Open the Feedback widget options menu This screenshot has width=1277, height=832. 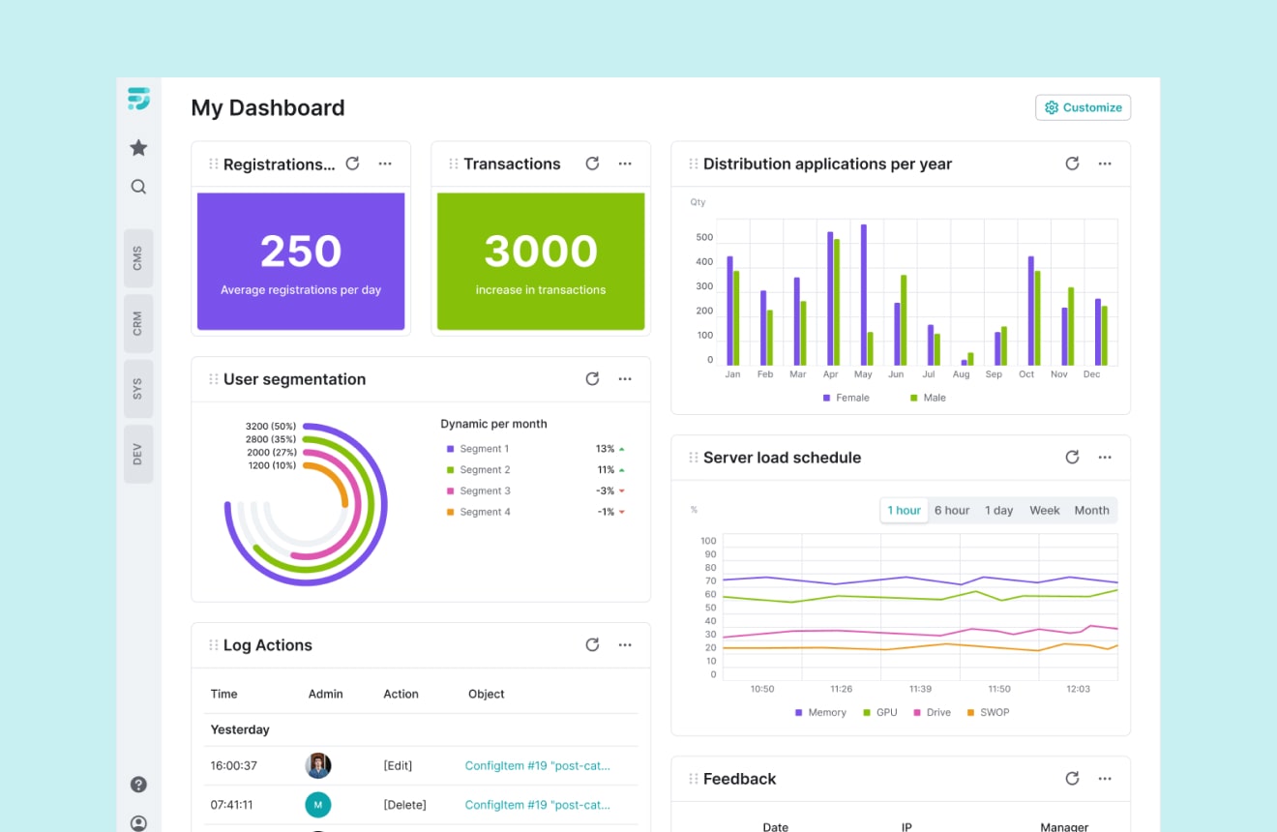tap(1105, 778)
